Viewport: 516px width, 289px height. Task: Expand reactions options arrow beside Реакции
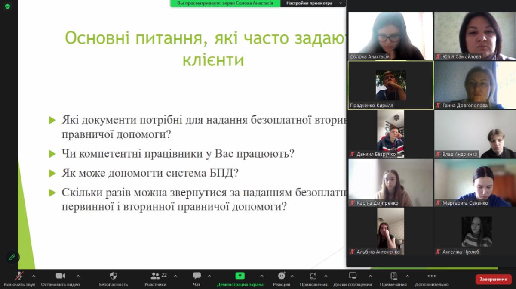coord(292,276)
